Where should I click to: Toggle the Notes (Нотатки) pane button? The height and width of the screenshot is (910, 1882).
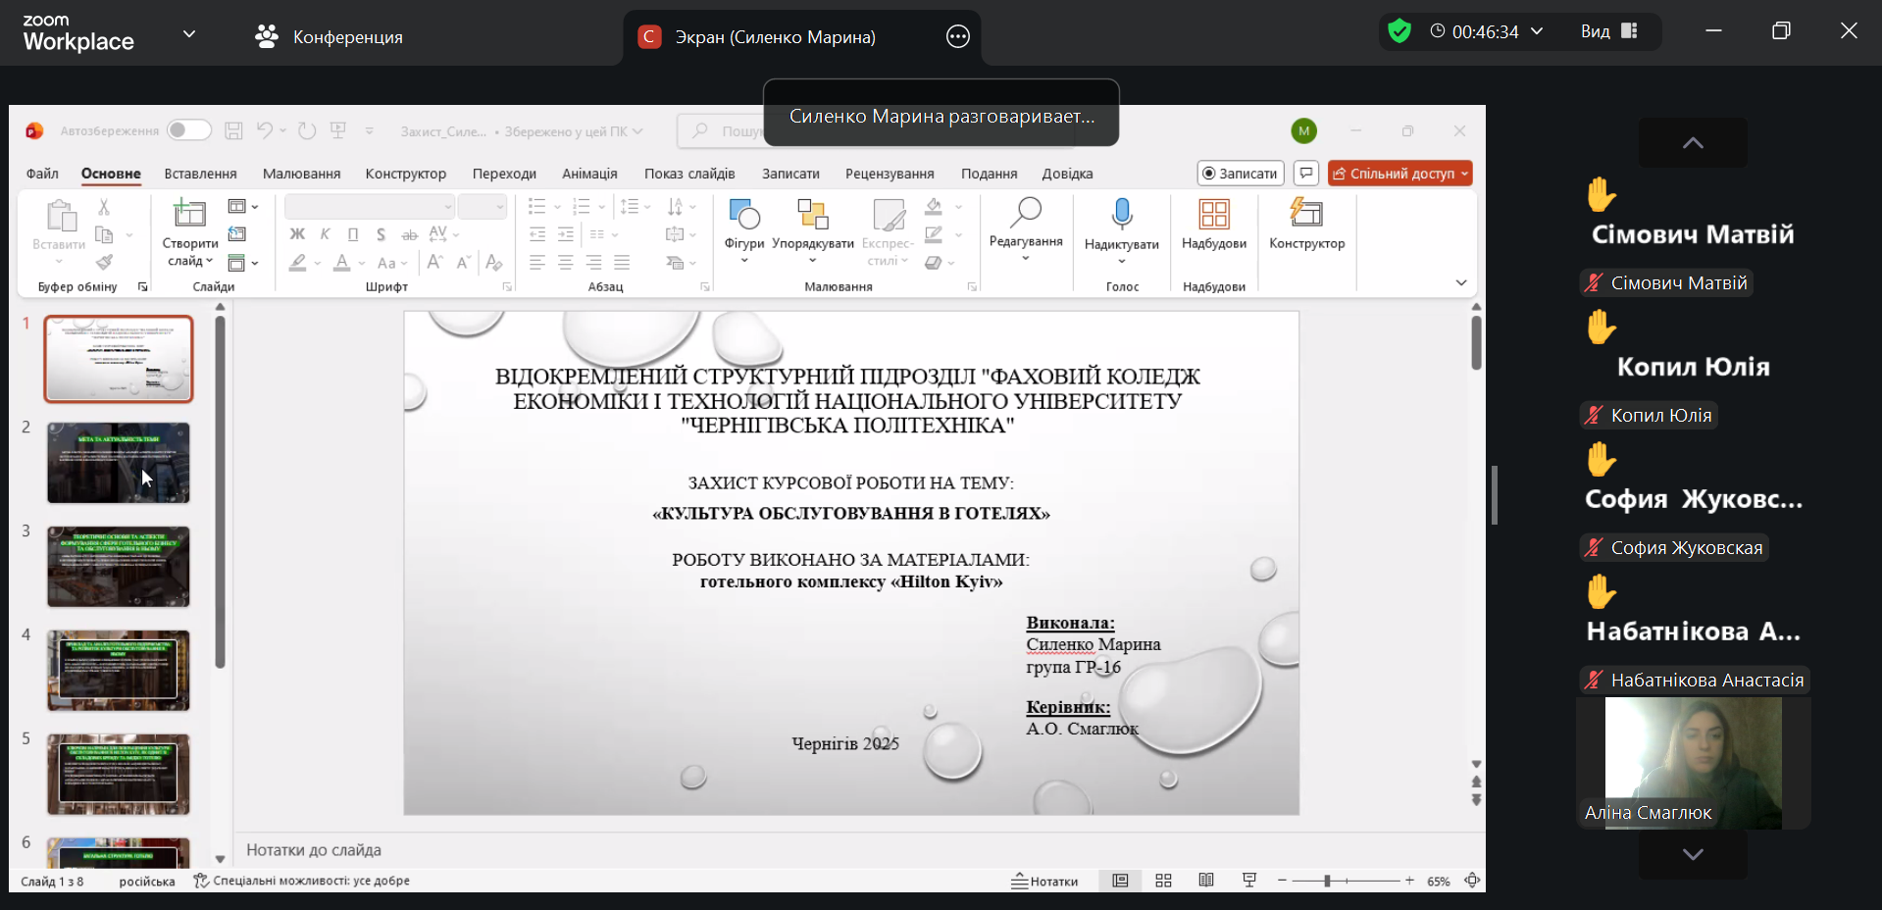[1045, 881]
